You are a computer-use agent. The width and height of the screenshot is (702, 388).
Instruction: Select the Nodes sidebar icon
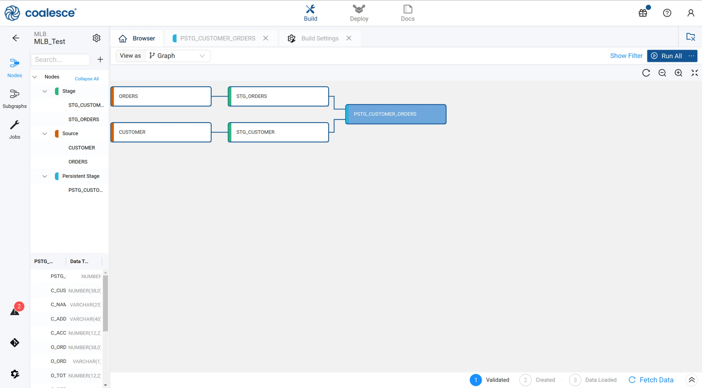[14, 68]
